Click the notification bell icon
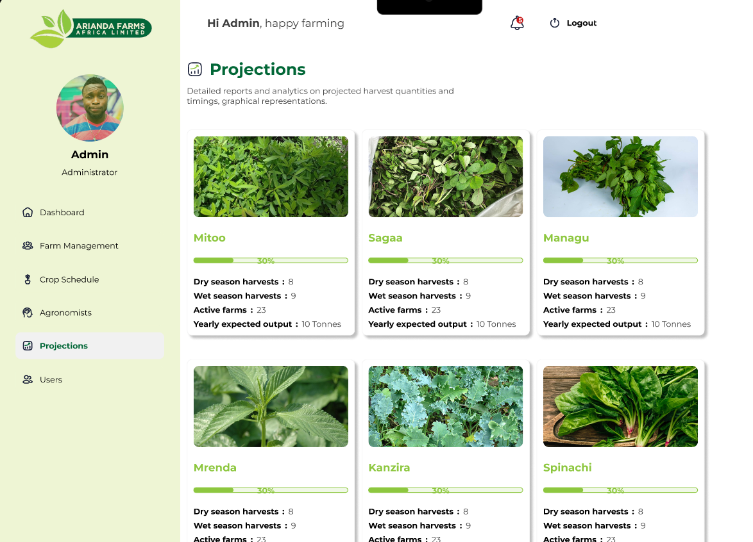This screenshot has height=542, width=753. click(x=517, y=24)
